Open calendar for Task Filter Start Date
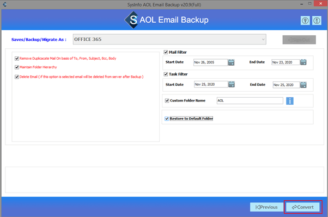Image resolution: width=328 pixels, height=217 pixels. (x=232, y=84)
